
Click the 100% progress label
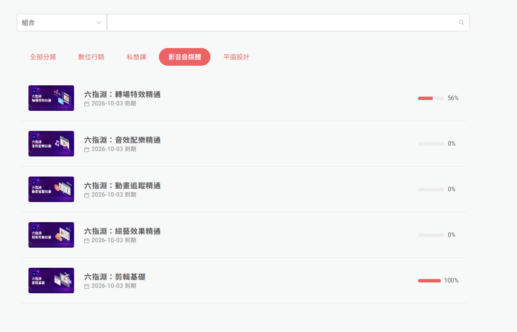click(451, 280)
